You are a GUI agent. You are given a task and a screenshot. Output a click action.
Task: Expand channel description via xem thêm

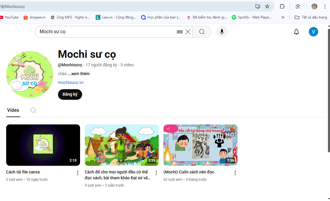[80, 74]
